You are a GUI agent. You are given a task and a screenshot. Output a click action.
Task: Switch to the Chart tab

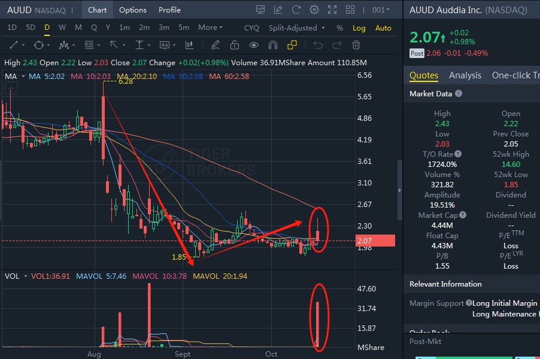click(x=97, y=10)
